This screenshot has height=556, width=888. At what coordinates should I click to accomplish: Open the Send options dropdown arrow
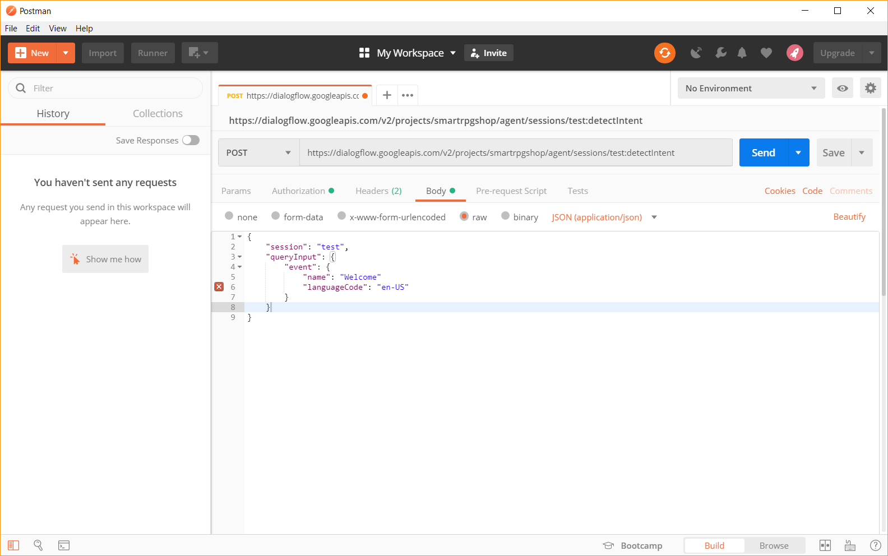798,152
